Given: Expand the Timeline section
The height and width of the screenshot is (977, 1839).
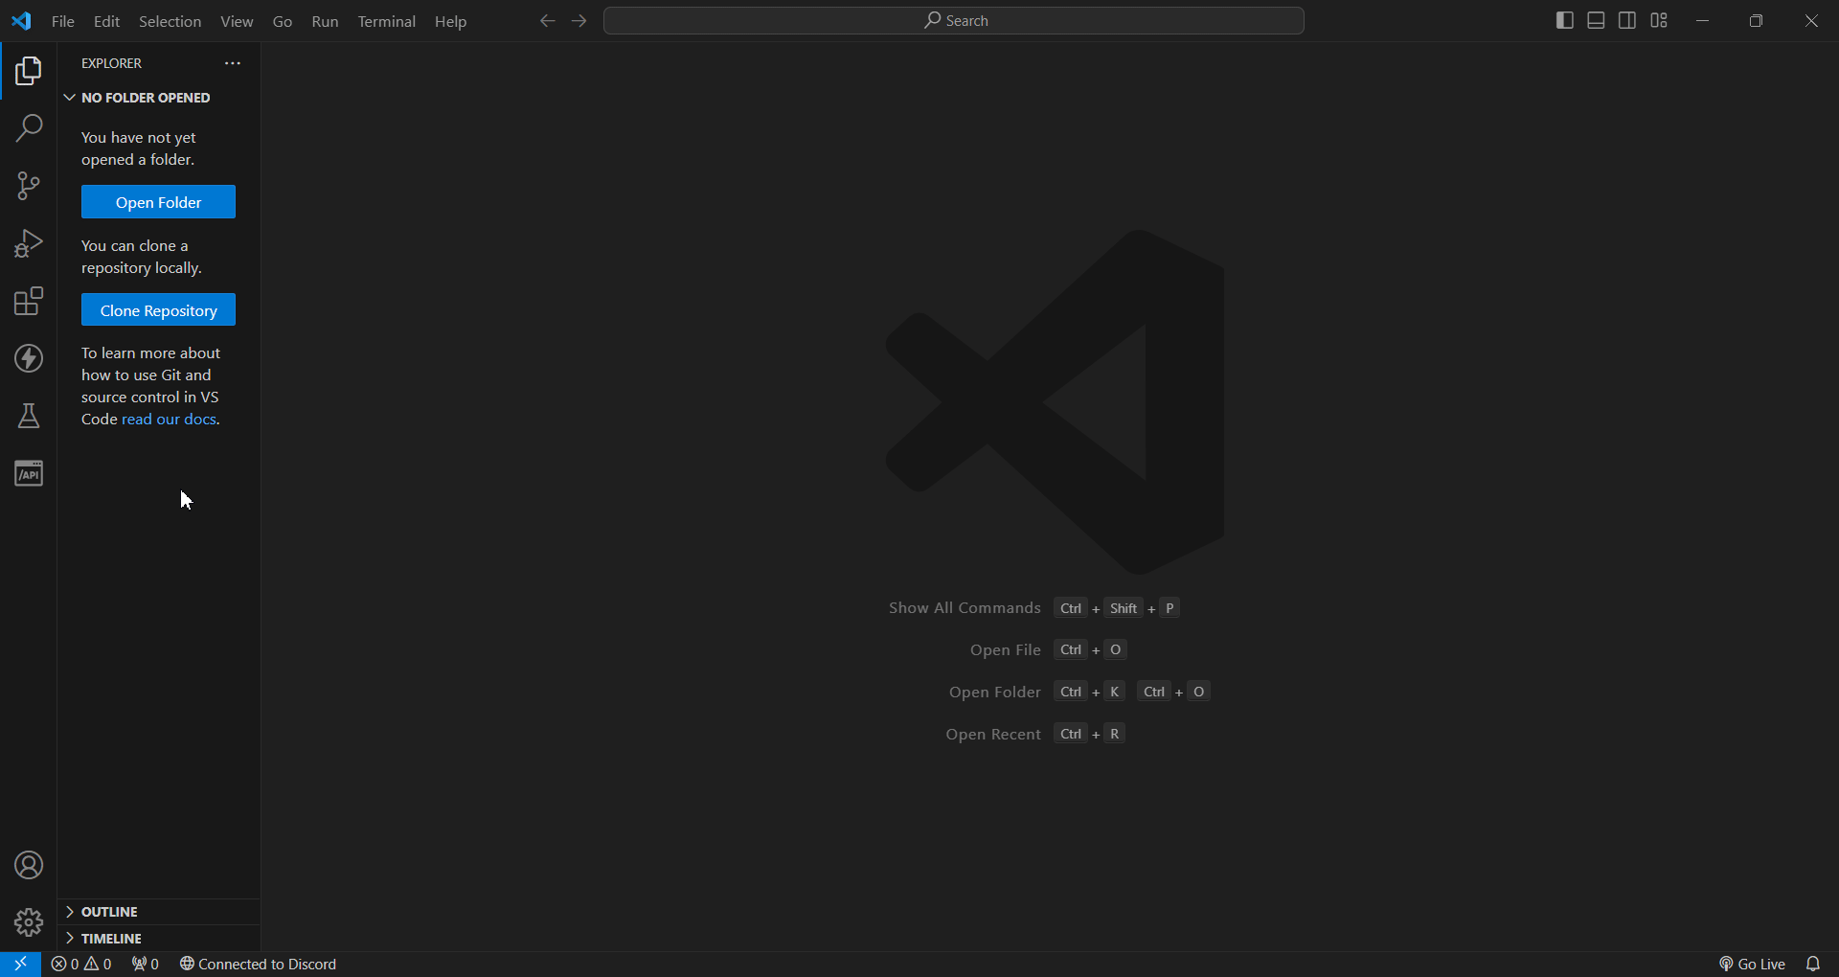Looking at the screenshot, I should pos(159,939).
